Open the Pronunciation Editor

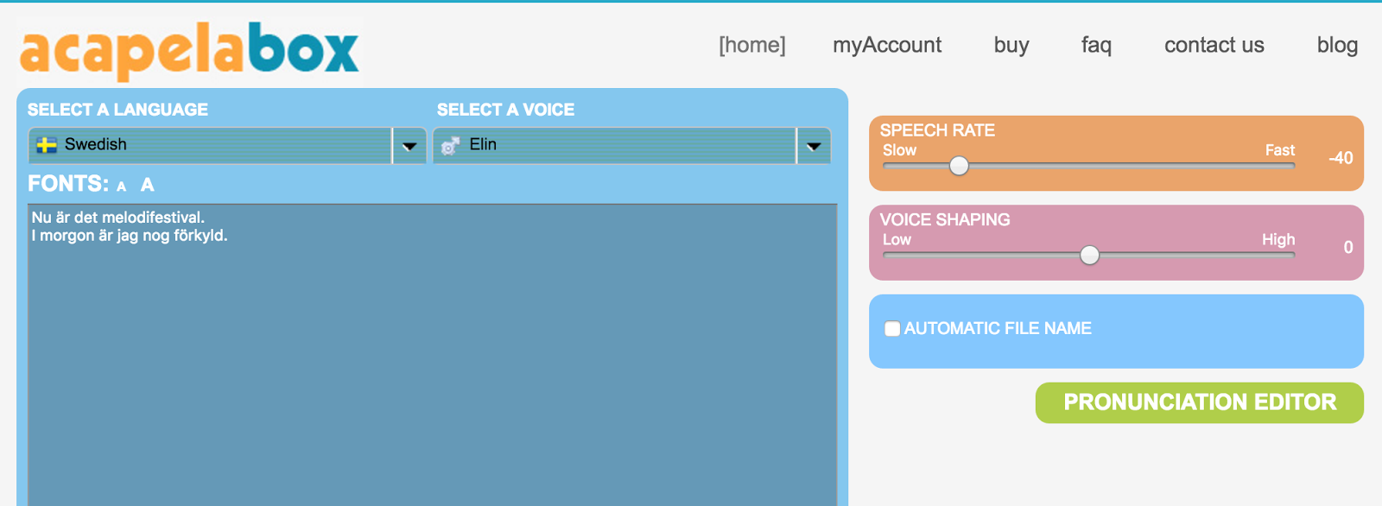(x=1199, y=402)
